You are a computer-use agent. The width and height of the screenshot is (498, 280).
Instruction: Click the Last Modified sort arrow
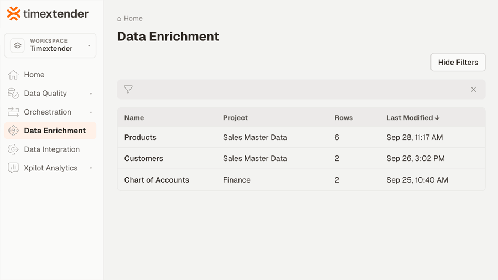(437, 118)
